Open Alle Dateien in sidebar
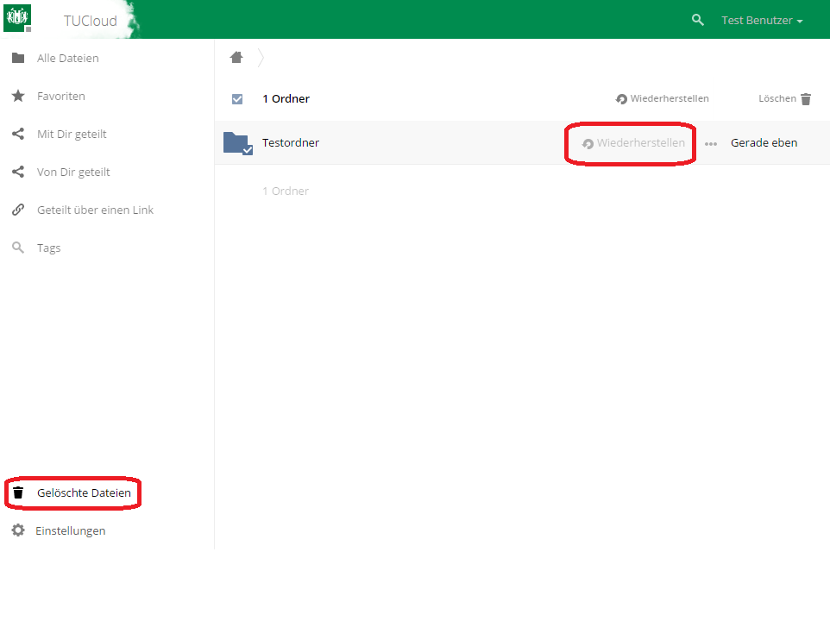The width and height of the screenshot is (830, 621). coord(67,59)
